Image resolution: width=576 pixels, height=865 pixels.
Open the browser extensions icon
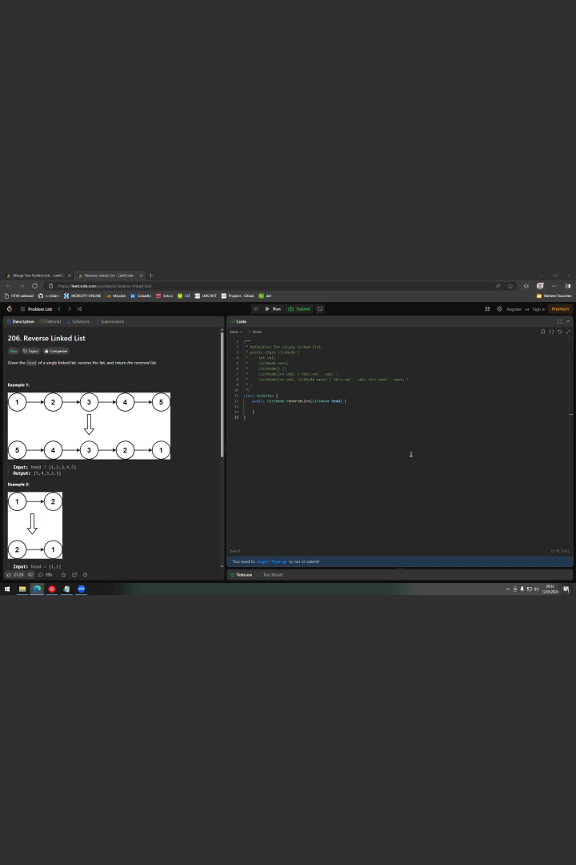point(526,286)
